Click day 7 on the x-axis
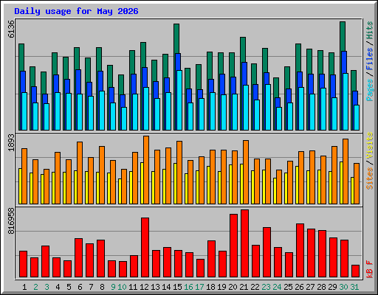The image size is (378, 295). click(x=91, y=287)
